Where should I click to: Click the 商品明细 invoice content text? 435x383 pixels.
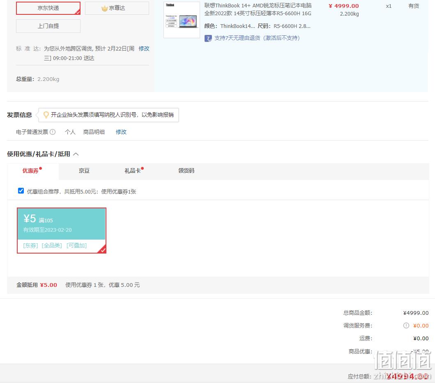tap(94, 132)
